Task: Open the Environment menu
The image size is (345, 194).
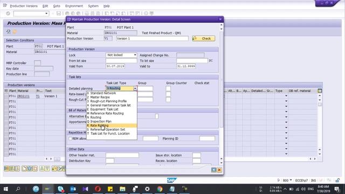Action: click(74, 6)
